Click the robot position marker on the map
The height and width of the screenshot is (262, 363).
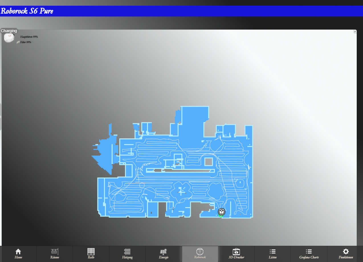coord(221,212)
